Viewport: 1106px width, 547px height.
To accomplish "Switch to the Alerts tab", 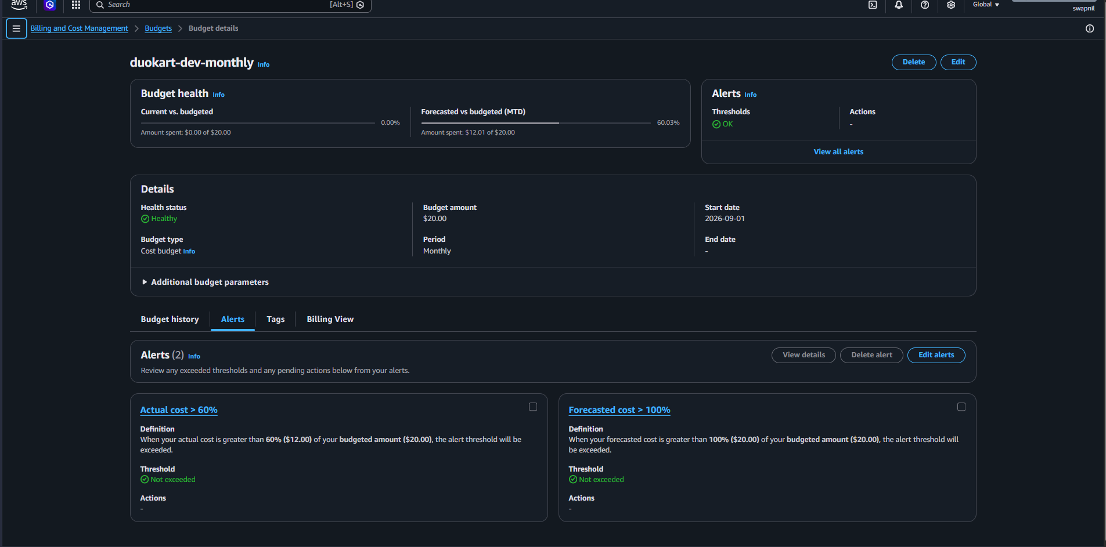I will (x=233, y=319).
